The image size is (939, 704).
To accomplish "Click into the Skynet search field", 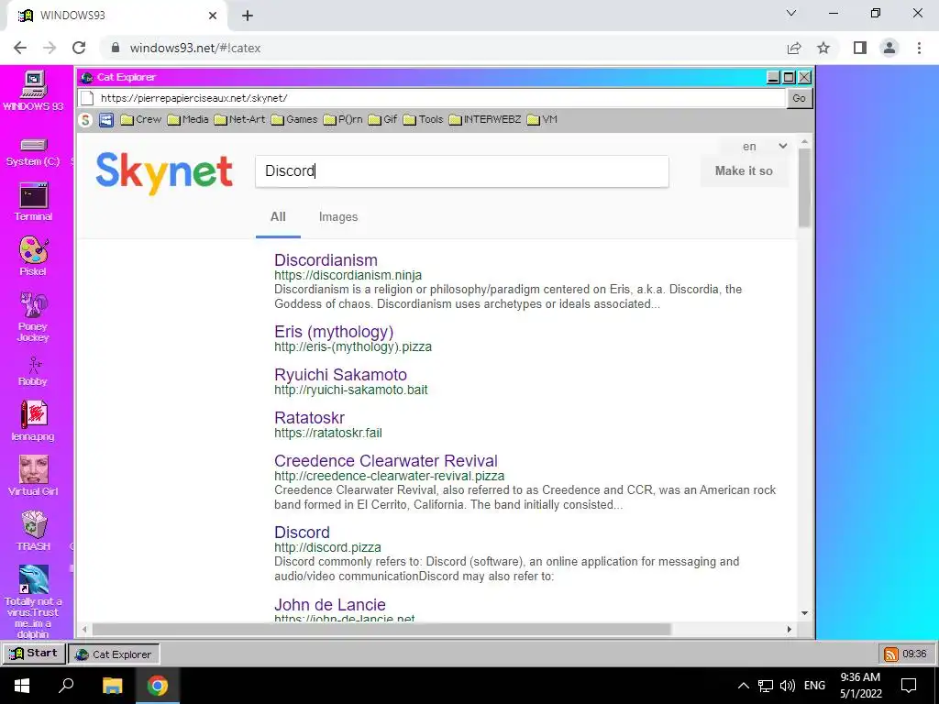I will [x=462, y=171].
